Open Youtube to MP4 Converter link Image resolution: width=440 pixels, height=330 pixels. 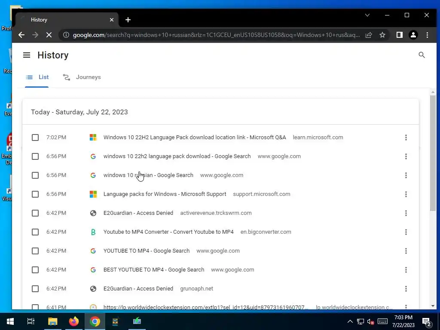pos(168,232)
